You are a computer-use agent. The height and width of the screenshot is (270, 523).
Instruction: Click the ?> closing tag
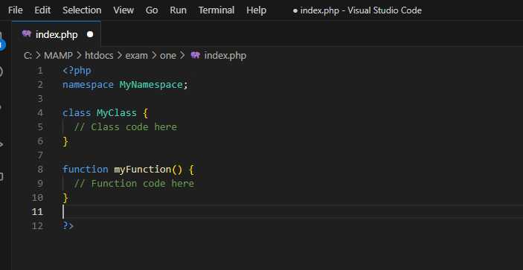point(68,226)
